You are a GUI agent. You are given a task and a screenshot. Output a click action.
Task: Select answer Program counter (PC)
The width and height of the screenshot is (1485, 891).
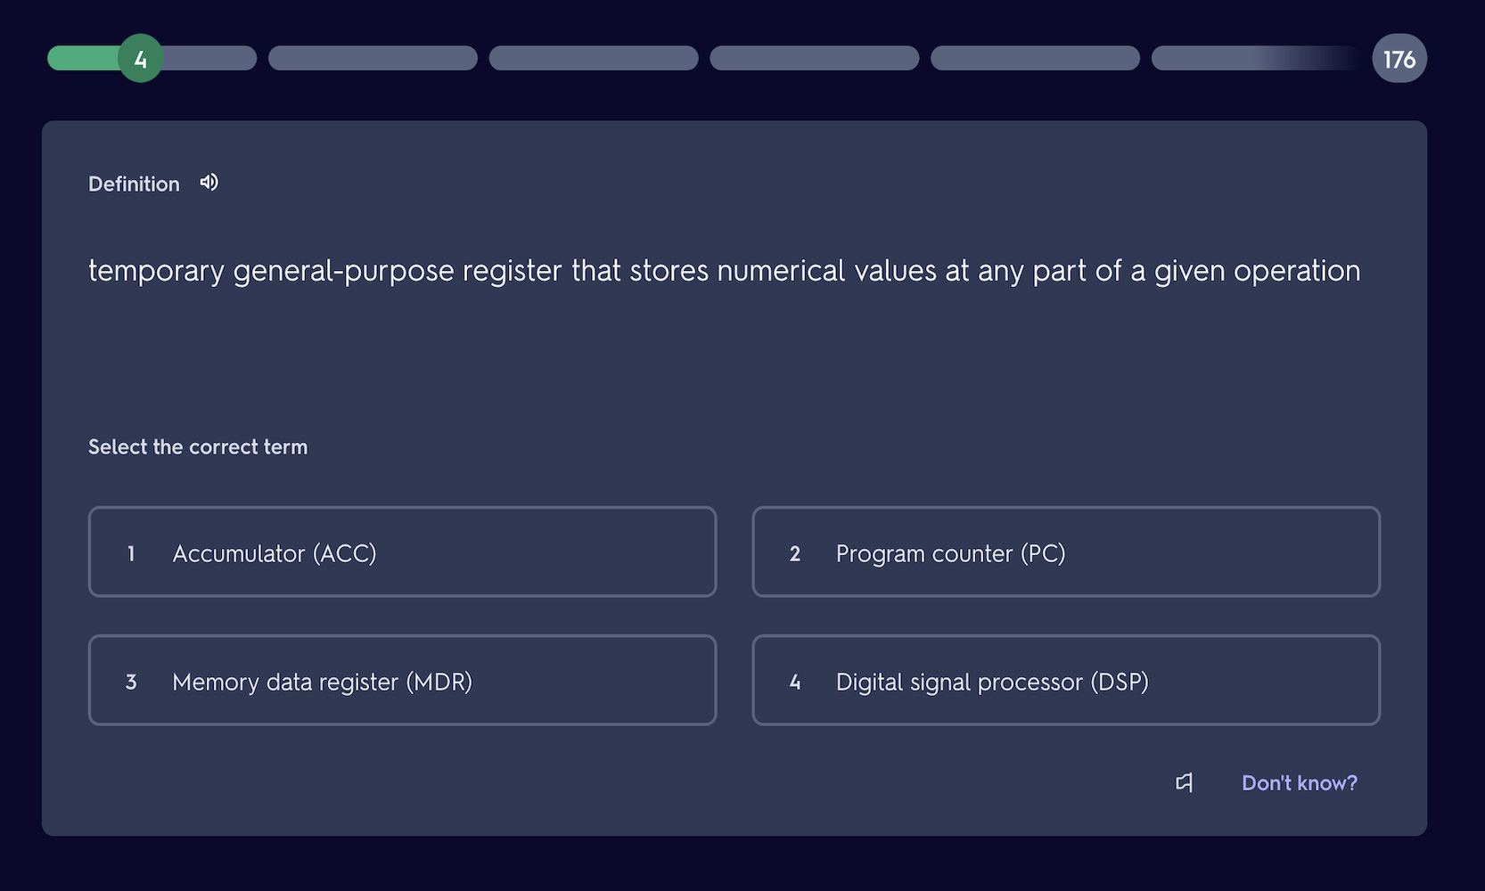click(1066, 552)
